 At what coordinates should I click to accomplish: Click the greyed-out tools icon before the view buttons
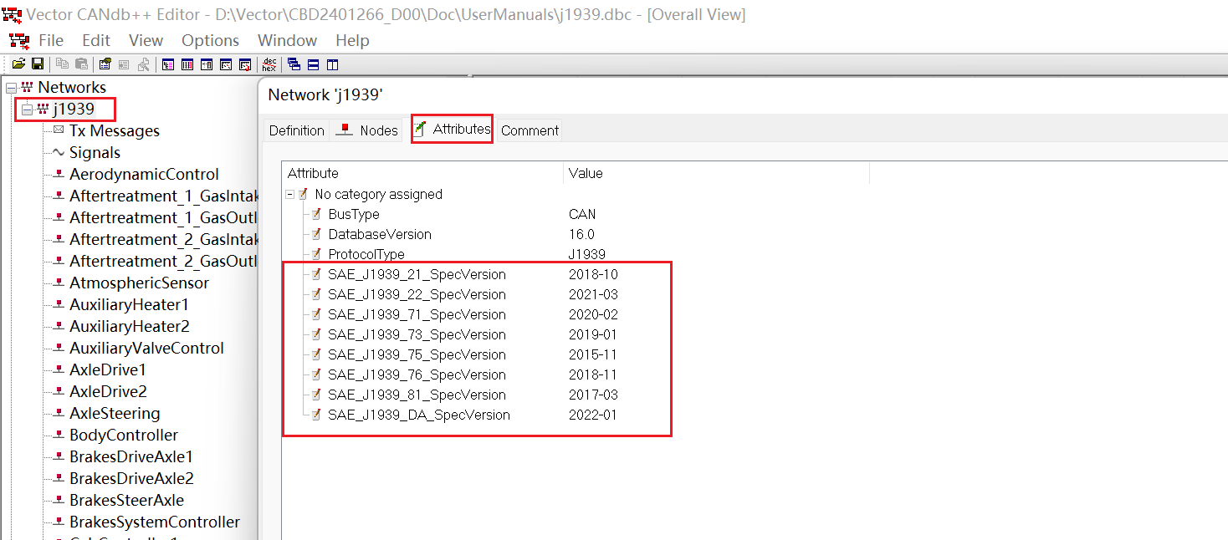[x=143, y=64]
